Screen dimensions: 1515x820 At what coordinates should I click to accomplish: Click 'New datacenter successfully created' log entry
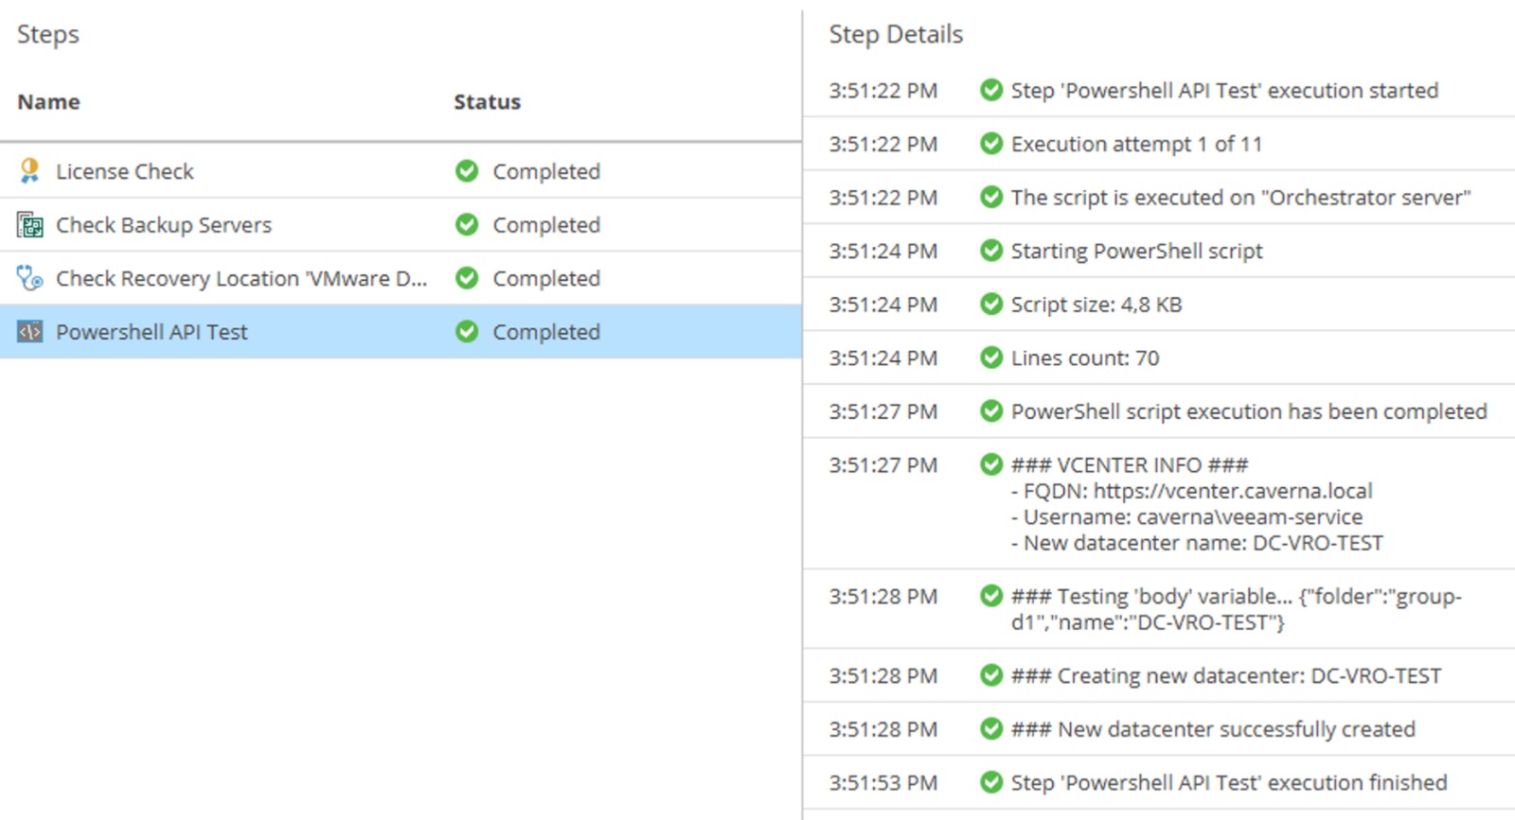(x=1236, y=729)
